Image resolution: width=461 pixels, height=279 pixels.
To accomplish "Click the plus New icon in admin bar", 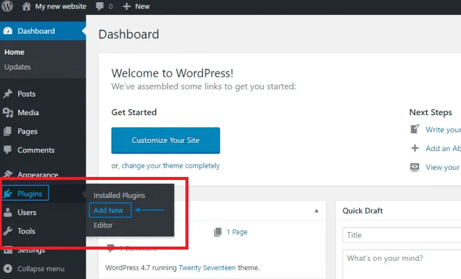I will (x=127, y=7).
